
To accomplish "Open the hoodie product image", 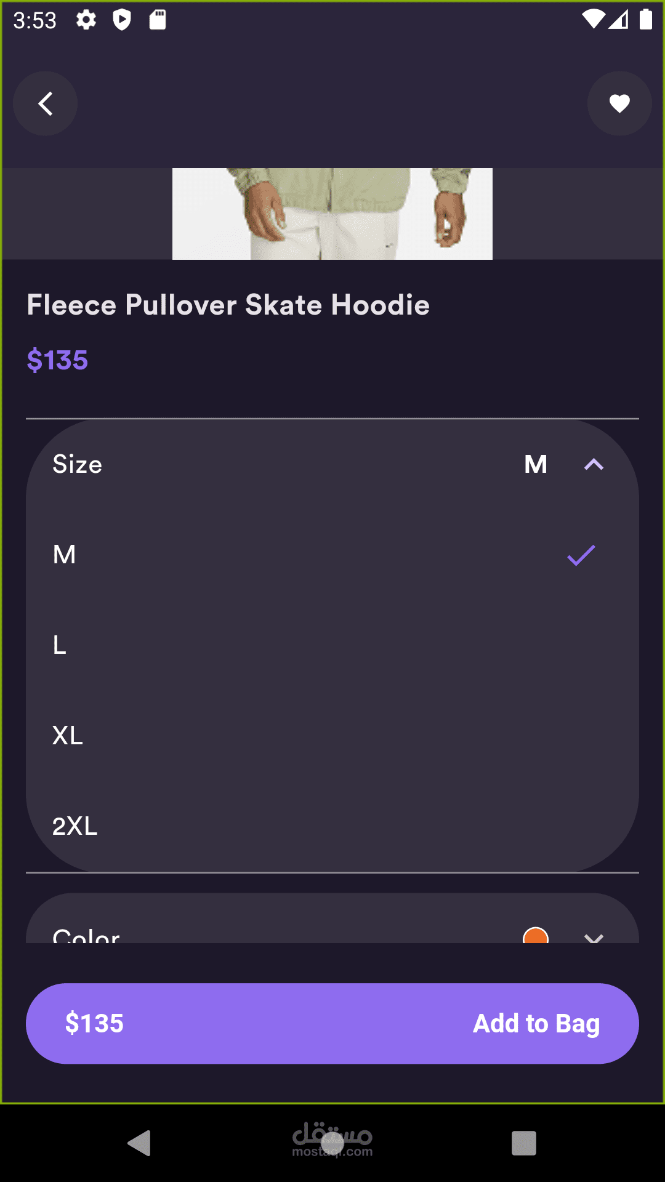I will [332, 214].
